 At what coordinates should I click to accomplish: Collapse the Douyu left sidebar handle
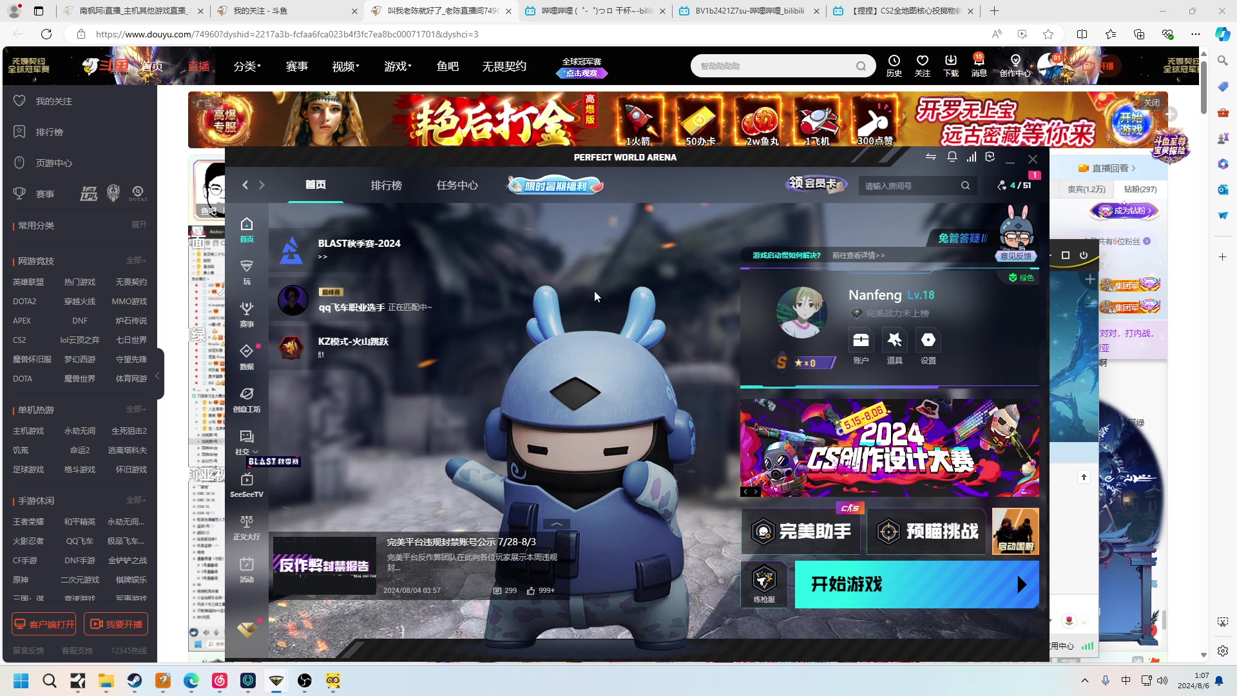point(158,374)
